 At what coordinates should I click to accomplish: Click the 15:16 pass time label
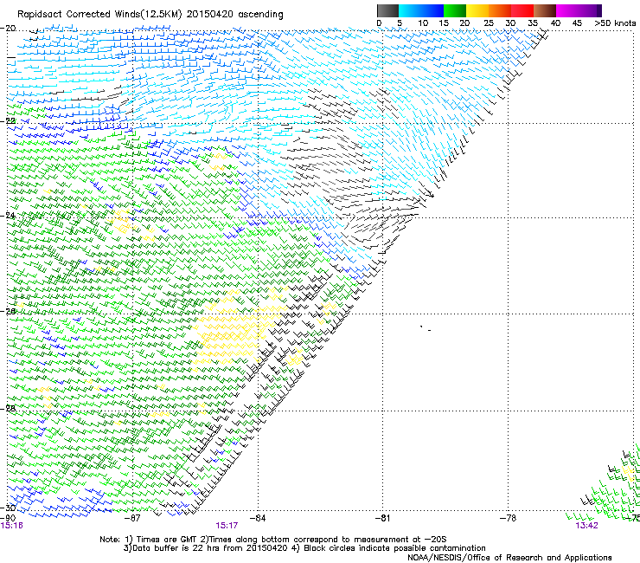click(12, 526)
